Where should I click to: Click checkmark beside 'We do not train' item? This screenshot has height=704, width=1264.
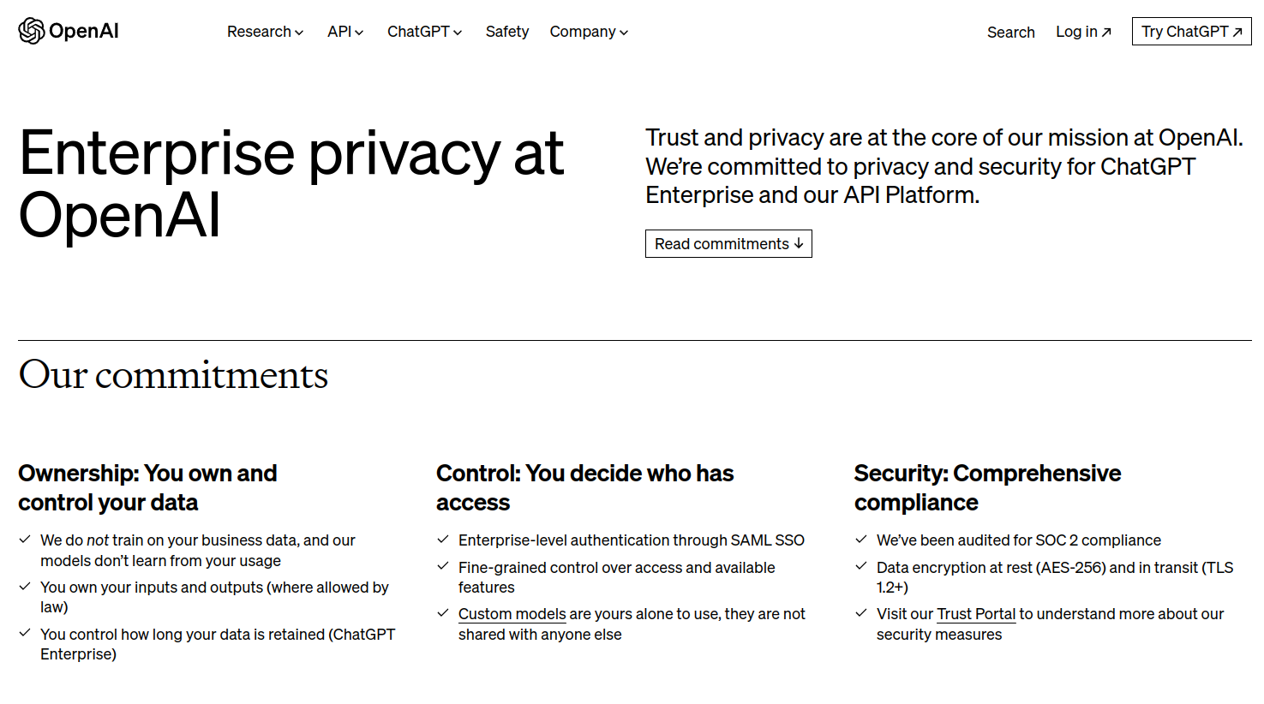click(x=26, y=540)
